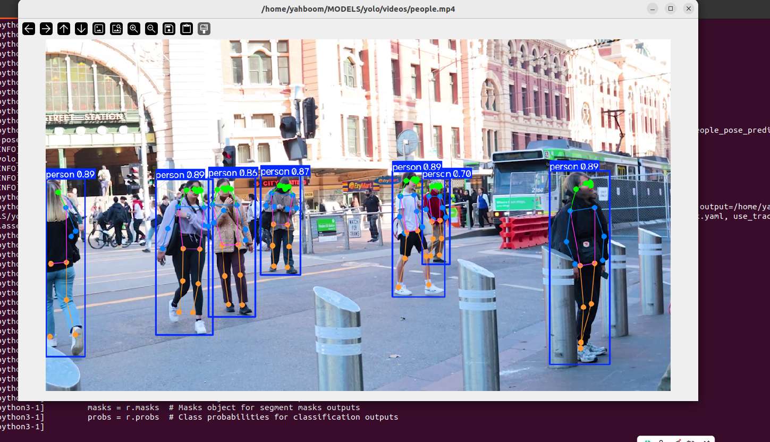Screen dimensions: 770x442
Task: Pan the image right with the arrow tool
Action: [x=46, y=29]
